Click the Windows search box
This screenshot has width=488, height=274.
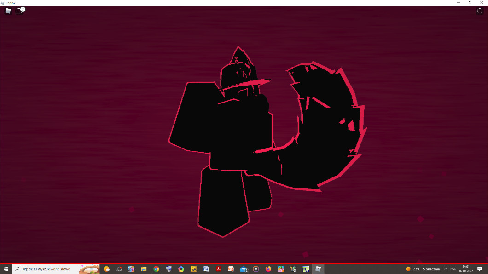pos(46,269)
